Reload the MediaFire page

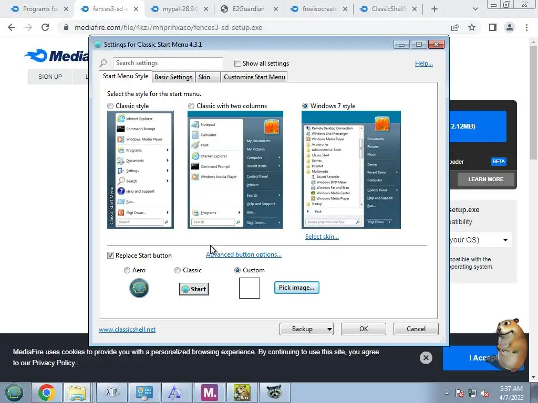45,27
